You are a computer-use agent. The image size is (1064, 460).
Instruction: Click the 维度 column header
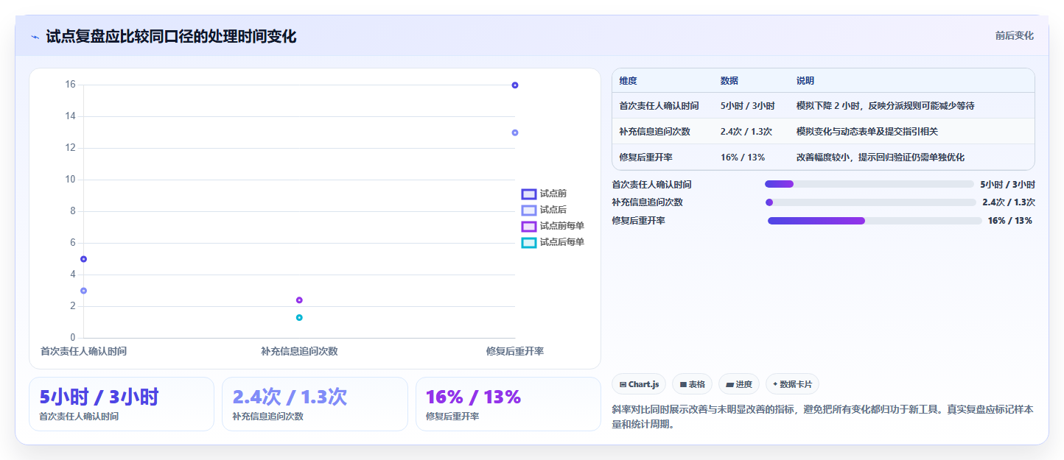[628, 81]
